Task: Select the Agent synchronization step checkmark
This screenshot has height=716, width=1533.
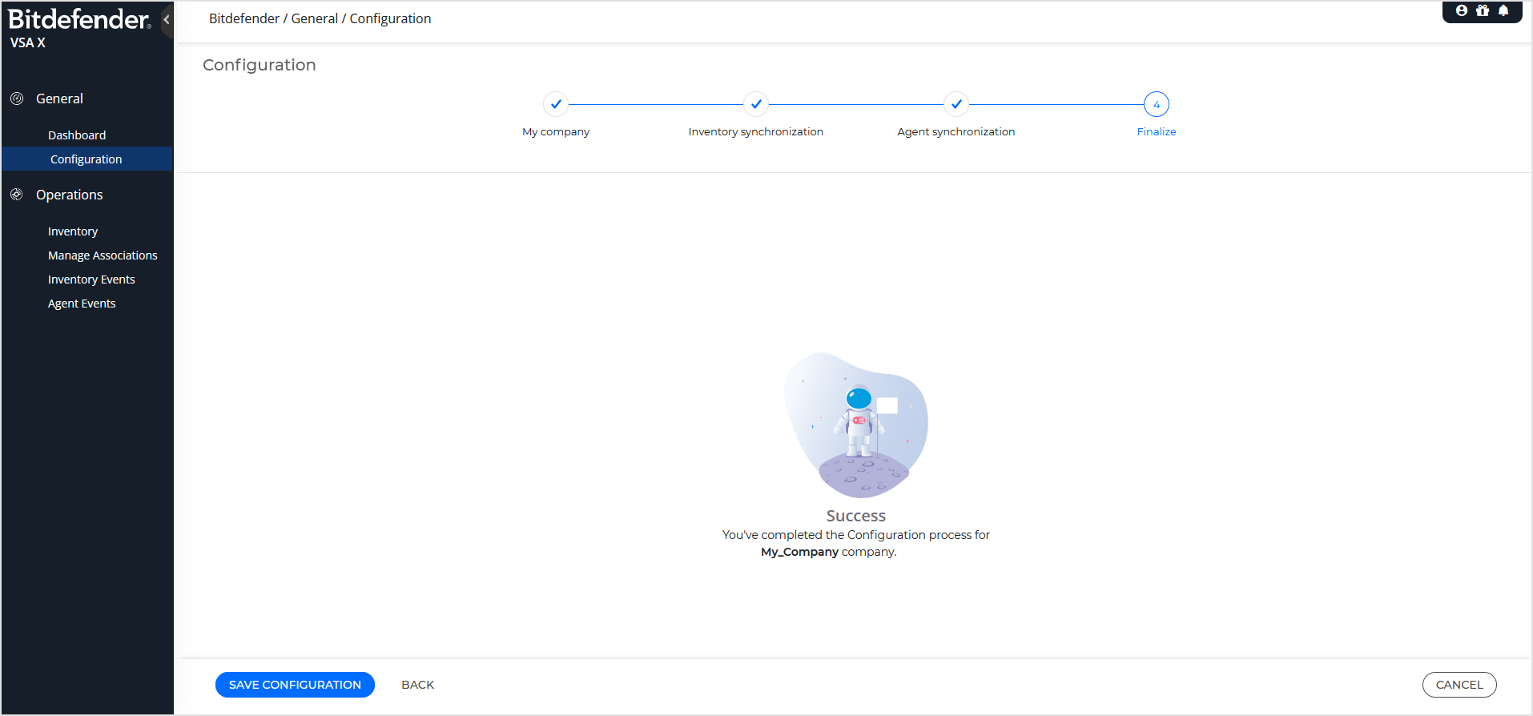Action: 956,104
